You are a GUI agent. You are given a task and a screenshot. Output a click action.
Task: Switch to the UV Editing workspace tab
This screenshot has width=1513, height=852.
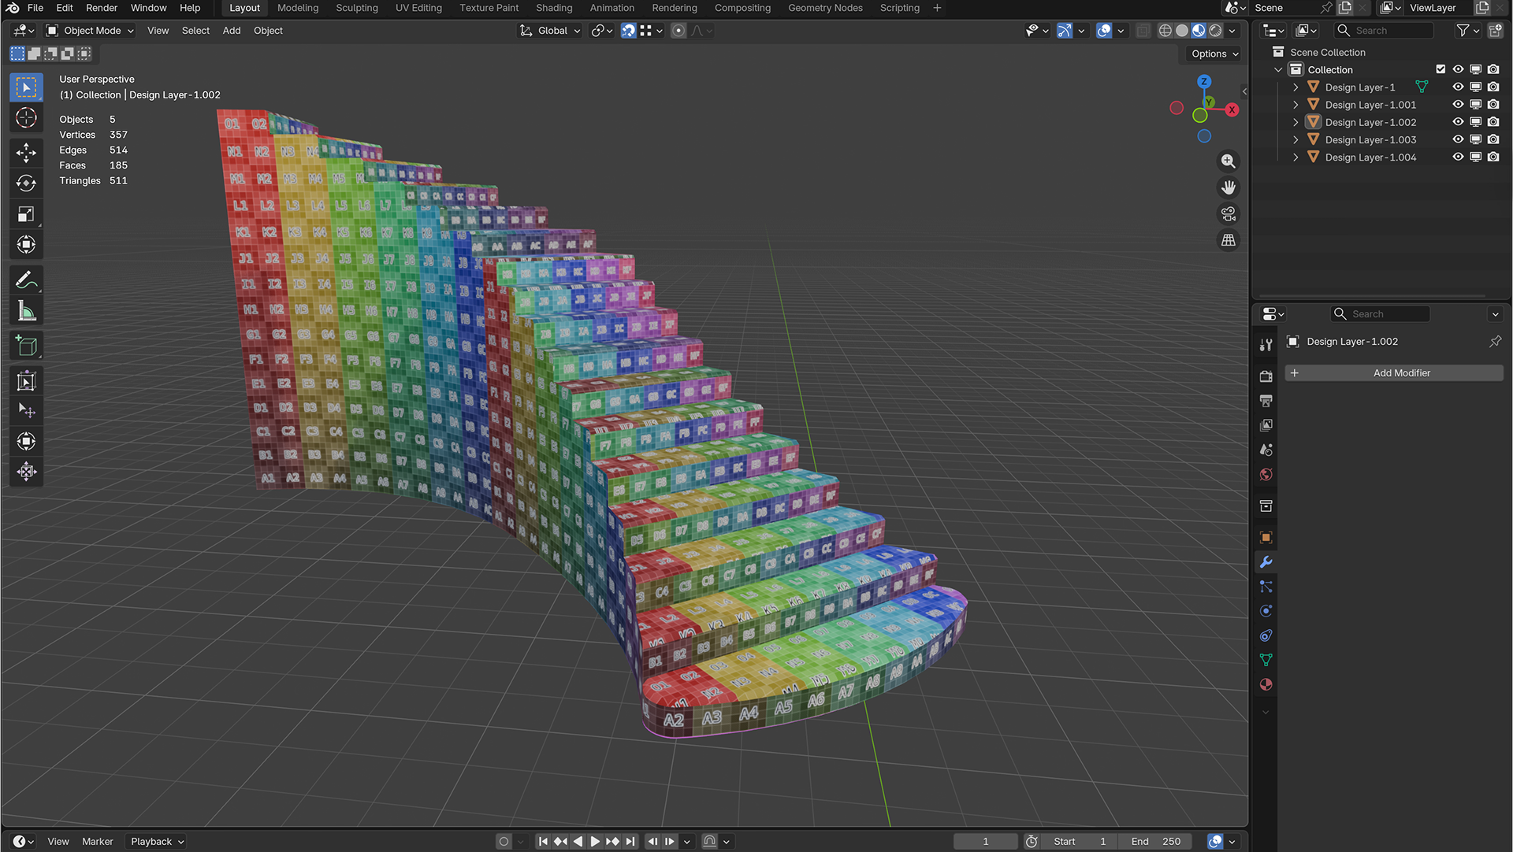pos(418,8)
